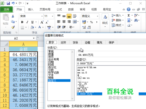
Task: Expand the 插入 cells dropdown
Action: [123, 15]
